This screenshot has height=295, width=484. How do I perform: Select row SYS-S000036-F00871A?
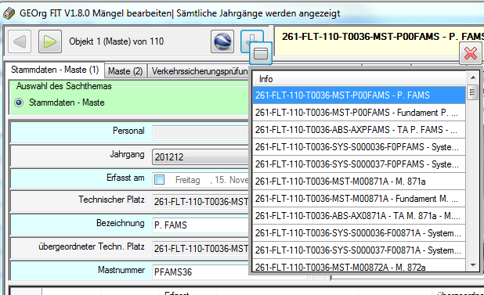[x=359, y=233]
